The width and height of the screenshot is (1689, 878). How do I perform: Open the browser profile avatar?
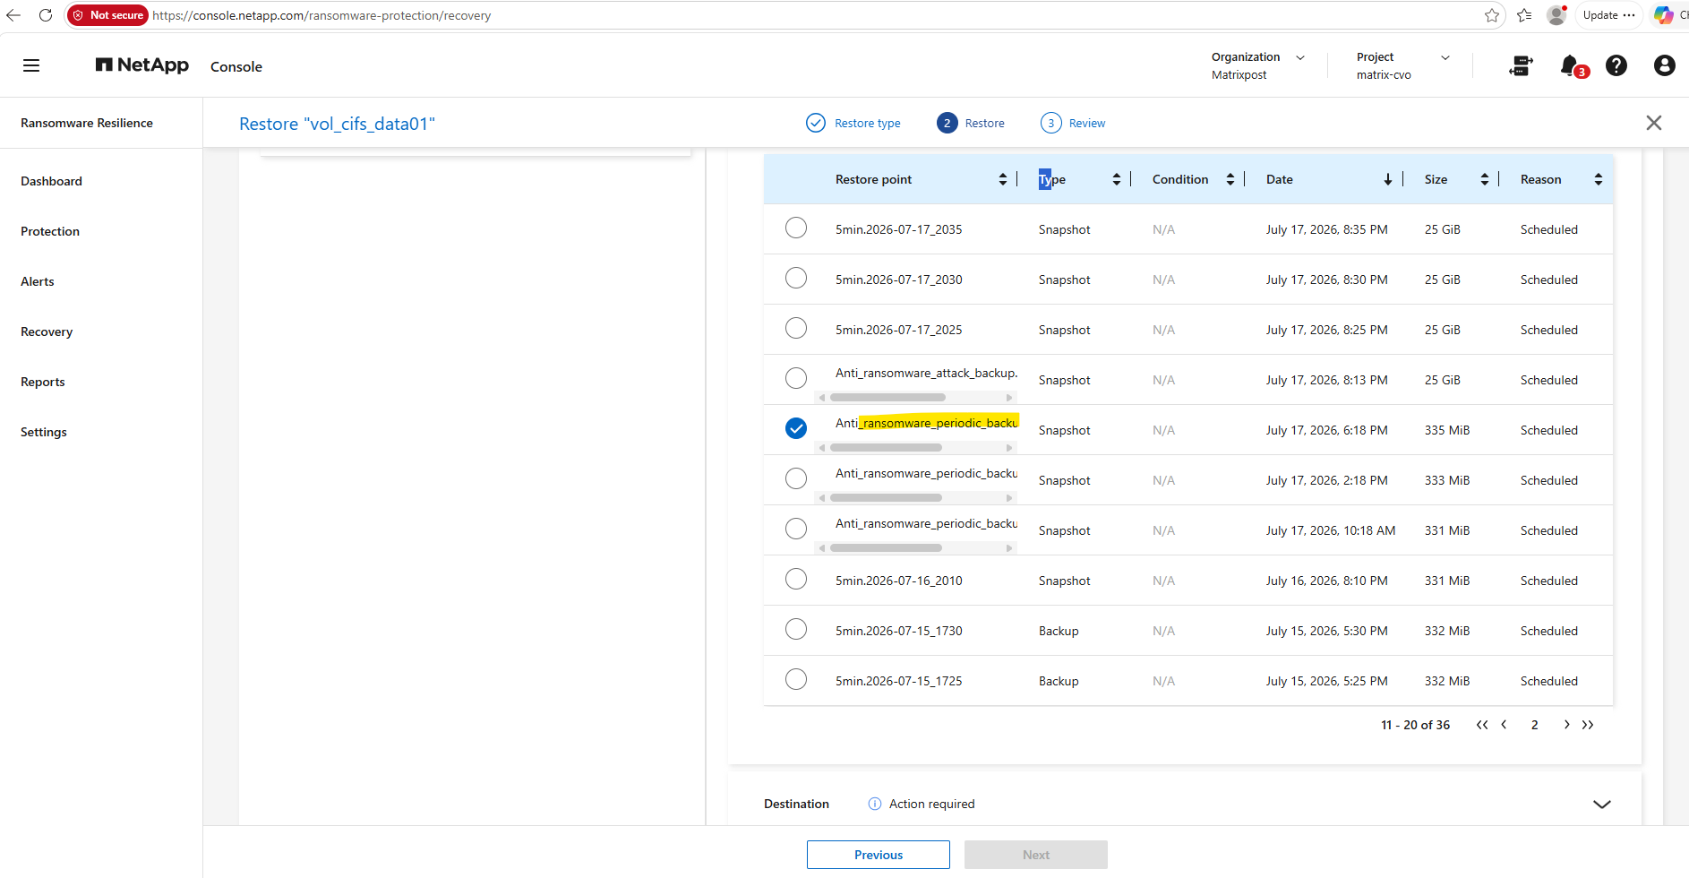[1556, 15]
